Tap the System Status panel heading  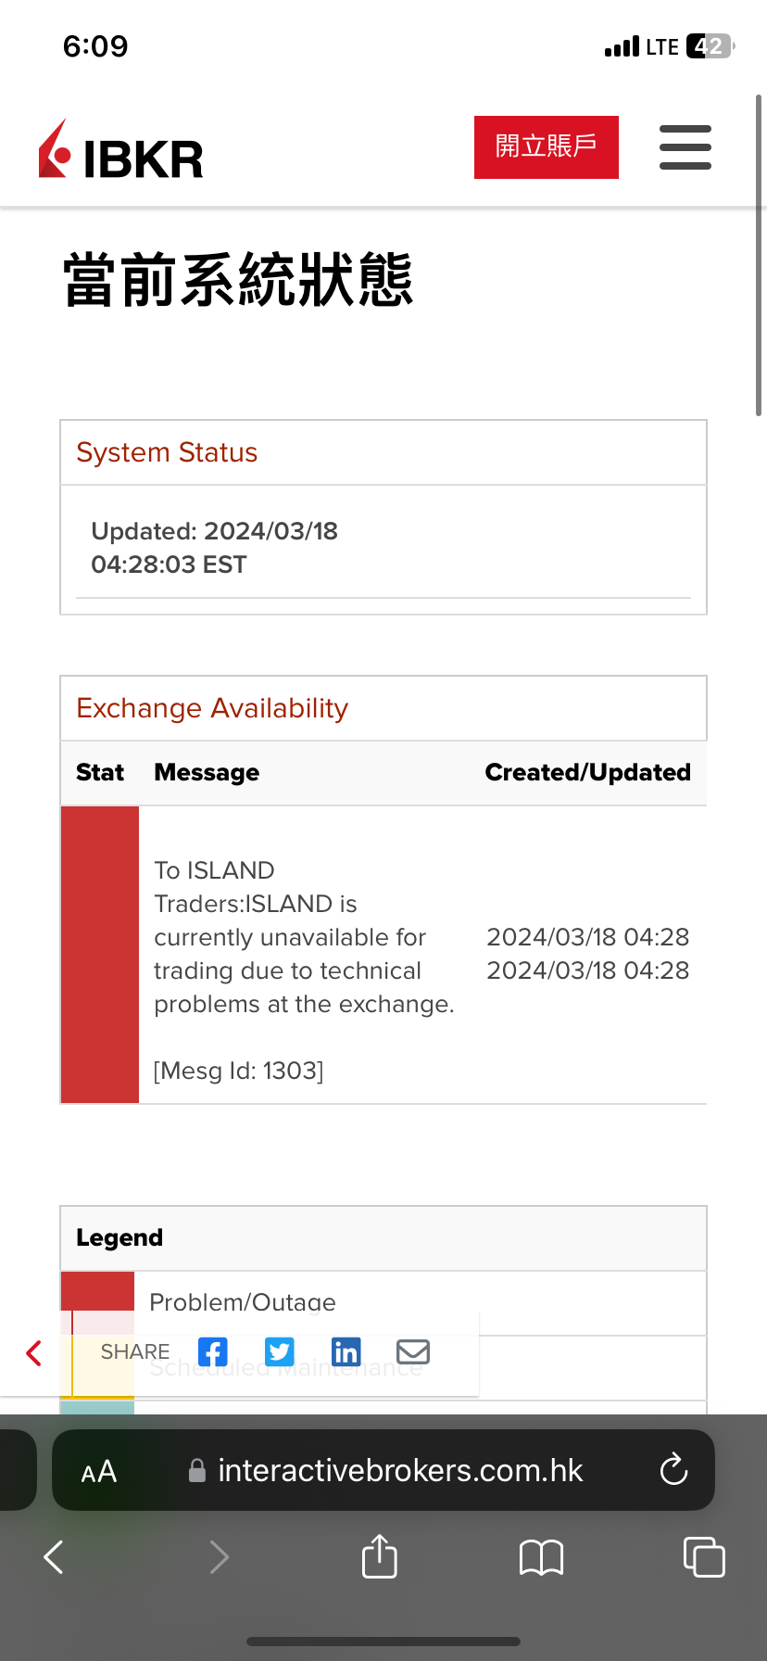pyautogui.click(x=167, y=452)
